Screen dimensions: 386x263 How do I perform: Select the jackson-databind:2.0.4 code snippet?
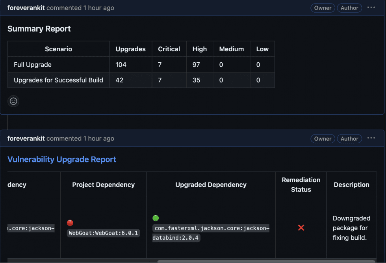point(211,233)
